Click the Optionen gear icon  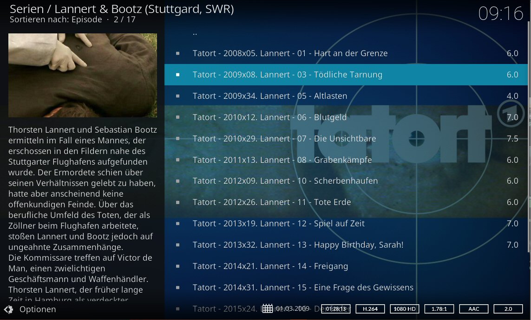click(8, 309)
